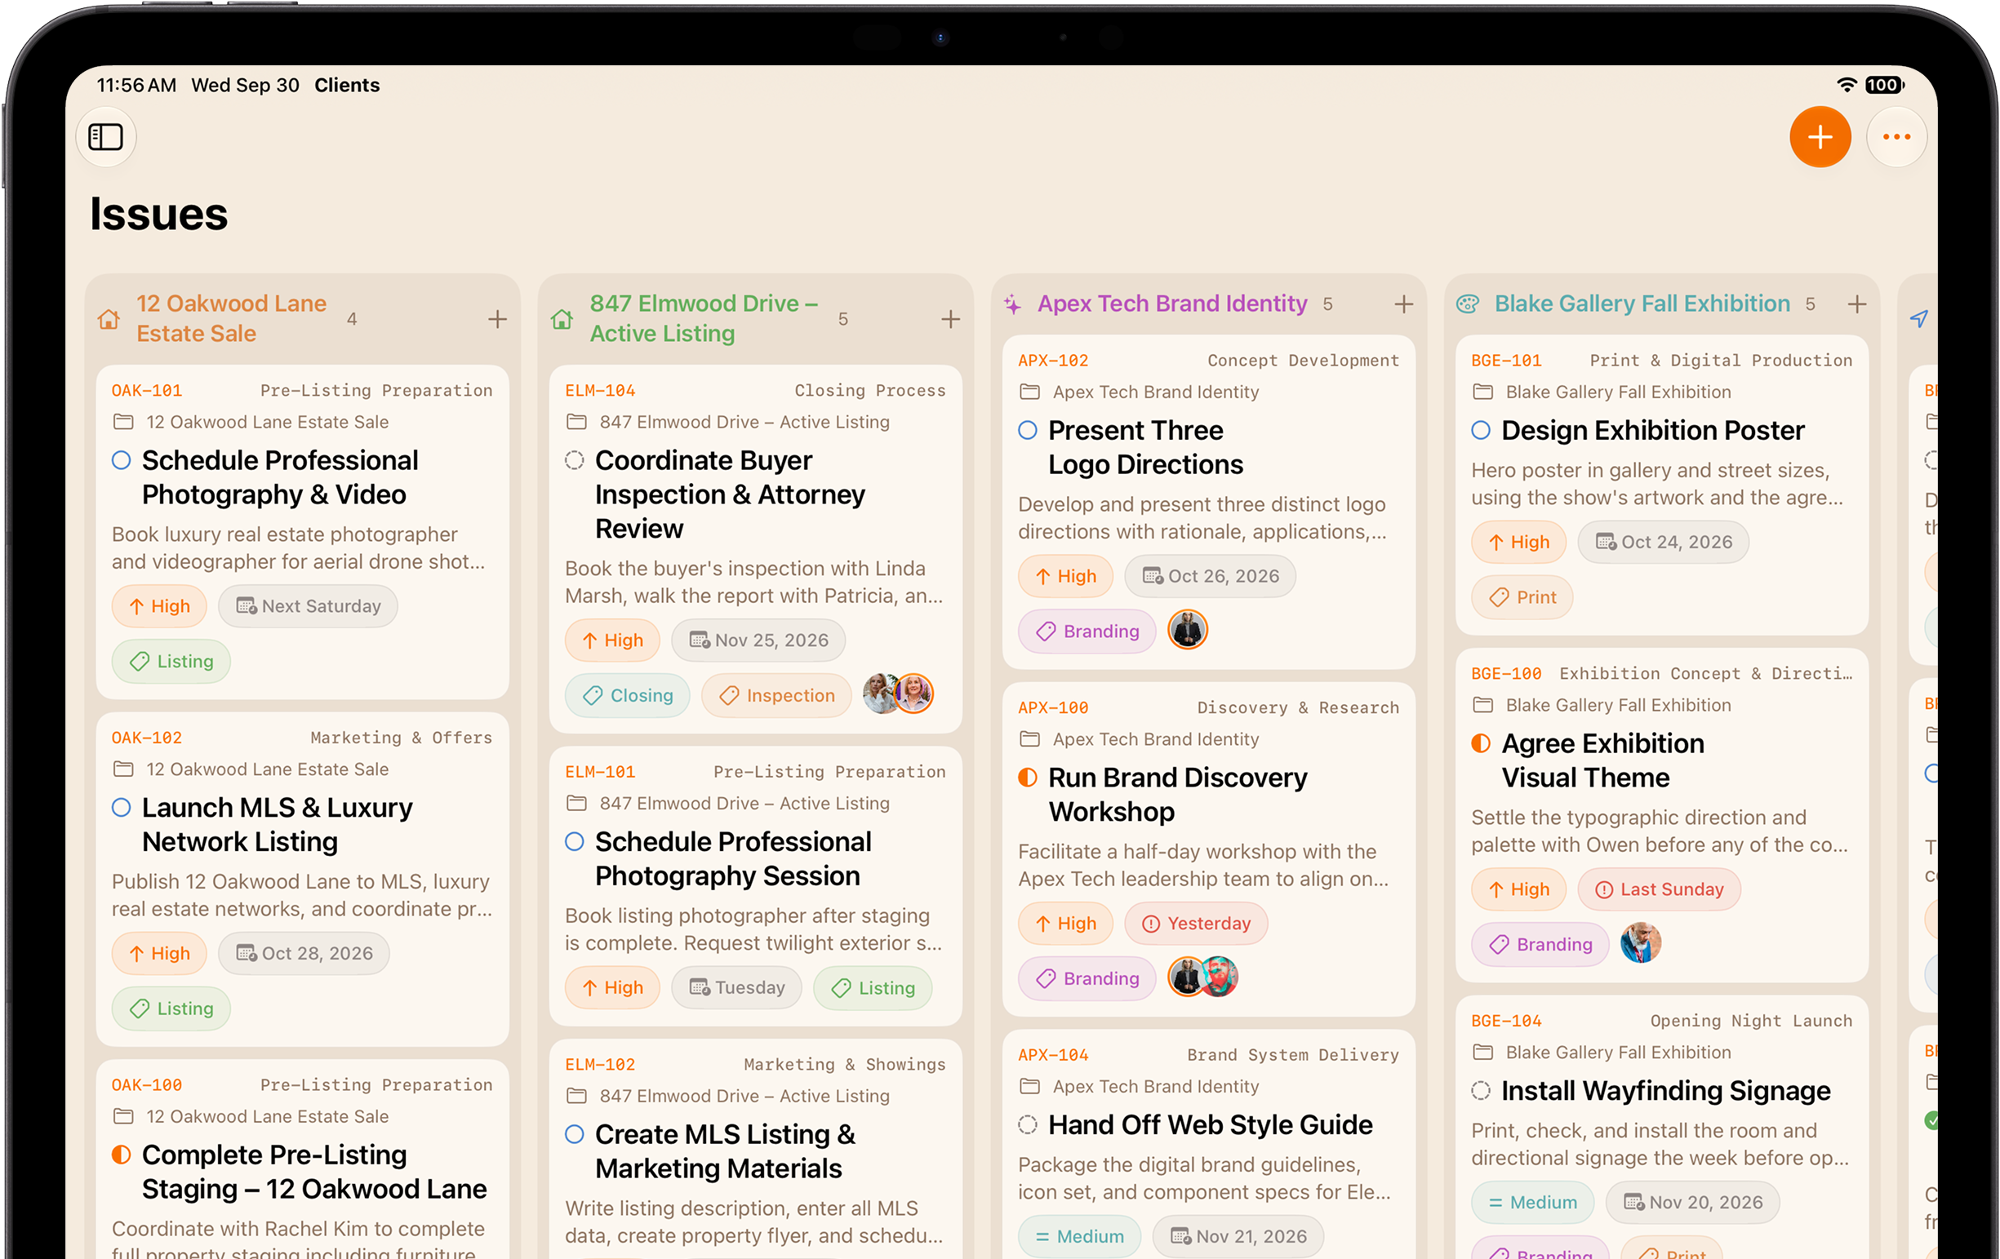Toggle status circle of Coordinate Buyer Inspection & Attorney Review
2000x1259 pixels.
click(574, 459)
